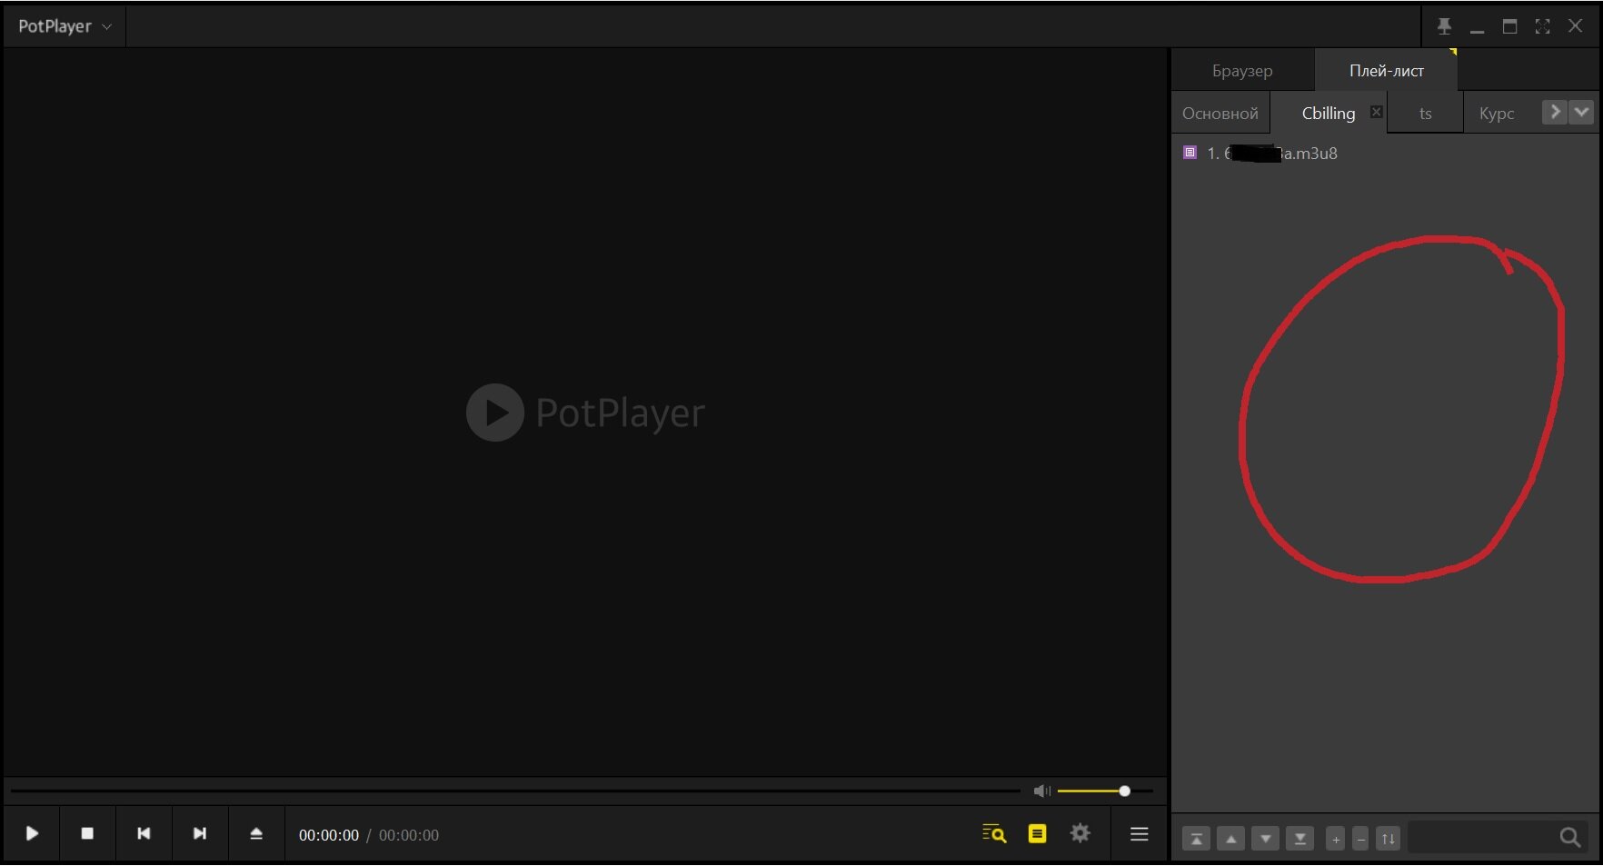
Task: Click the playlist search input field
Action: click(1483, 838)
